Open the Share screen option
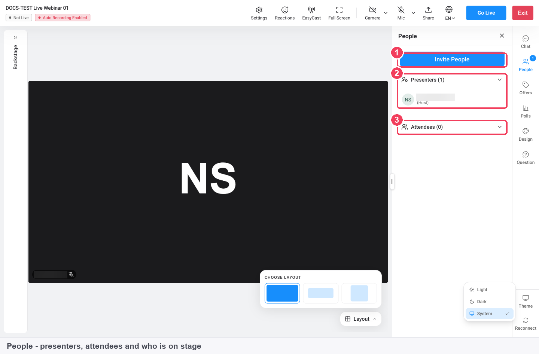539x354 pixels. (428, 13)
